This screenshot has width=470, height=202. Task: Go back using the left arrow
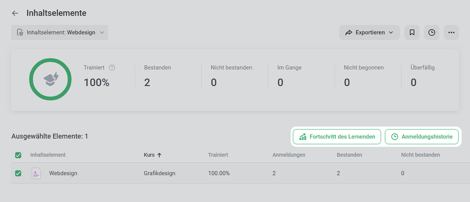tap(15, 13)
